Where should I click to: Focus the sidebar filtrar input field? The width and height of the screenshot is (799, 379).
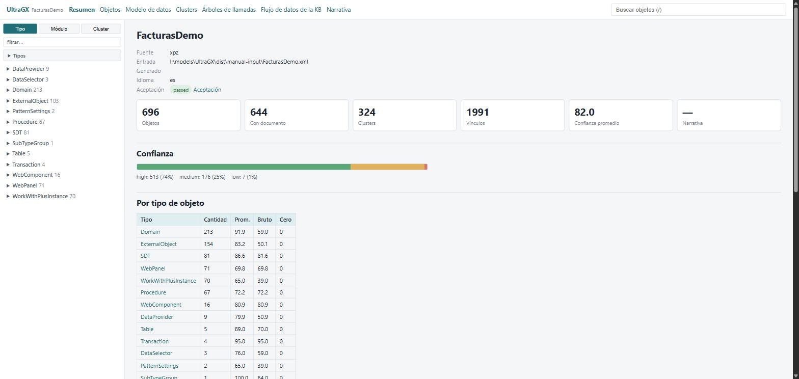click(62, 42)
